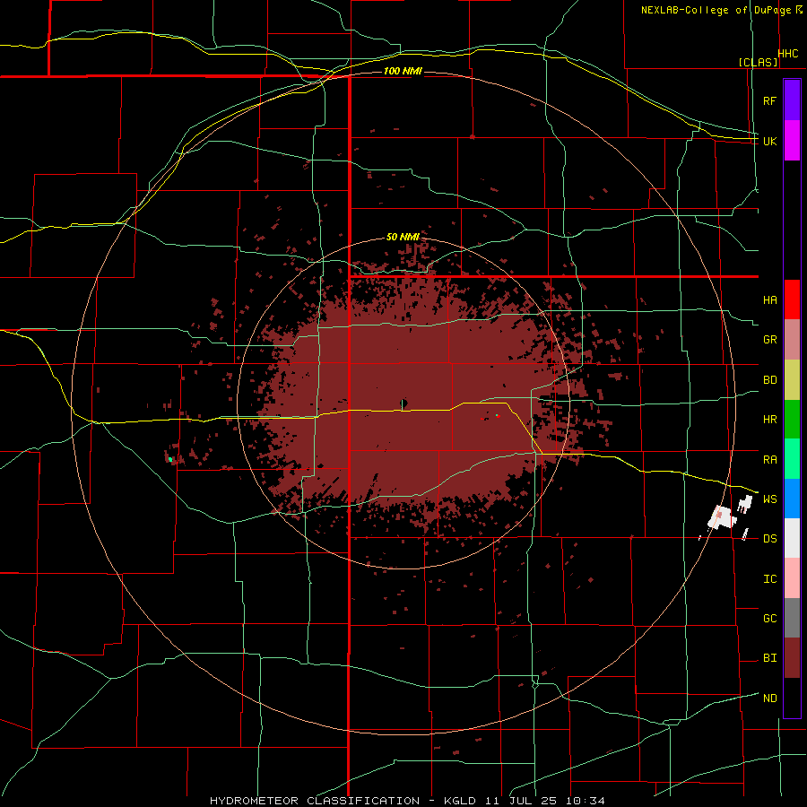Viewport: 807px width, 807px height.
Task: Click the 50 NMI range ring label
Action: [403, 237]
